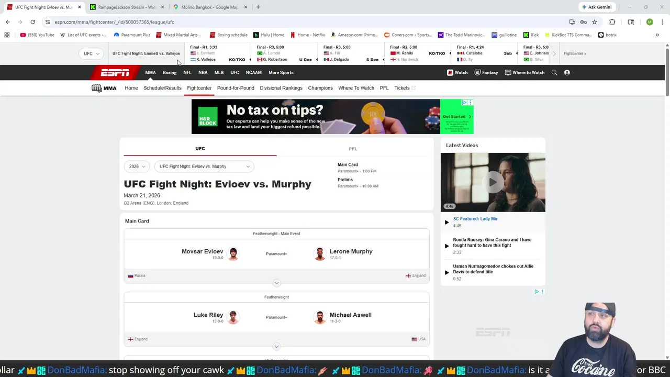Open Luke Riley fighter profile
The image size is (670, 377).
click(x=208, y=315)
